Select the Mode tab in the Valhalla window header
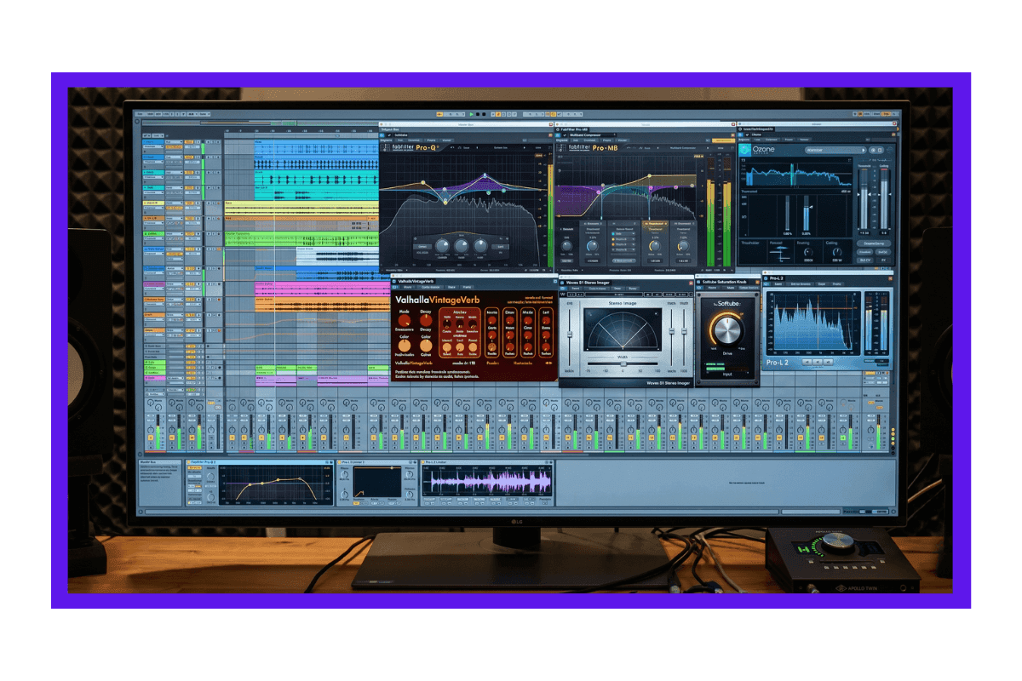The height and width of the screenshot is (681, 1022). 409,287
